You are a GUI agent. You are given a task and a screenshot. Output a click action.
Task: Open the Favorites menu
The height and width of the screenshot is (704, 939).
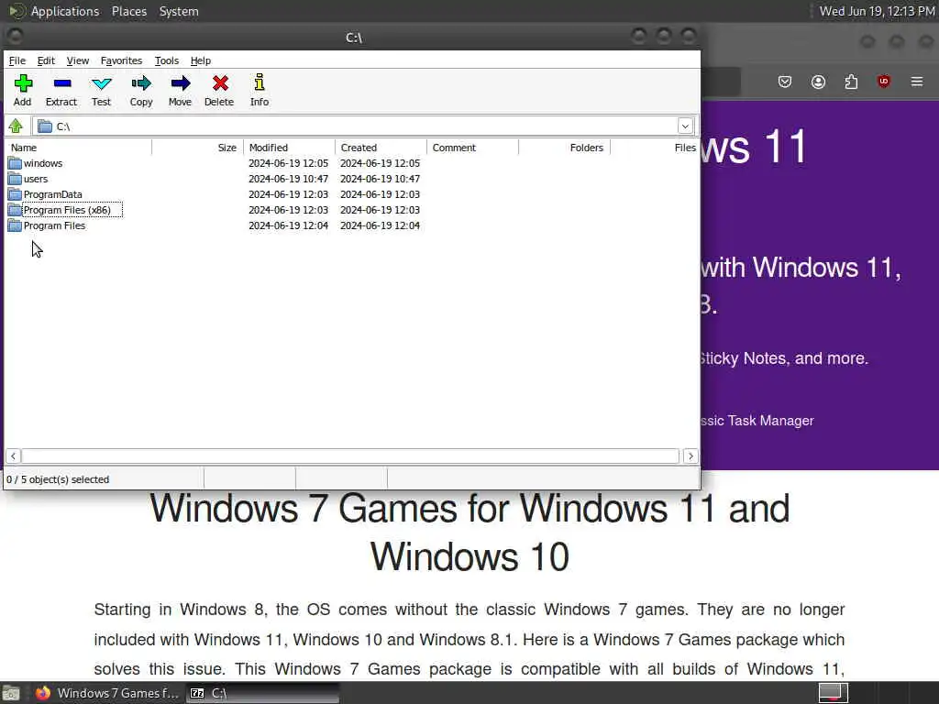122,60
